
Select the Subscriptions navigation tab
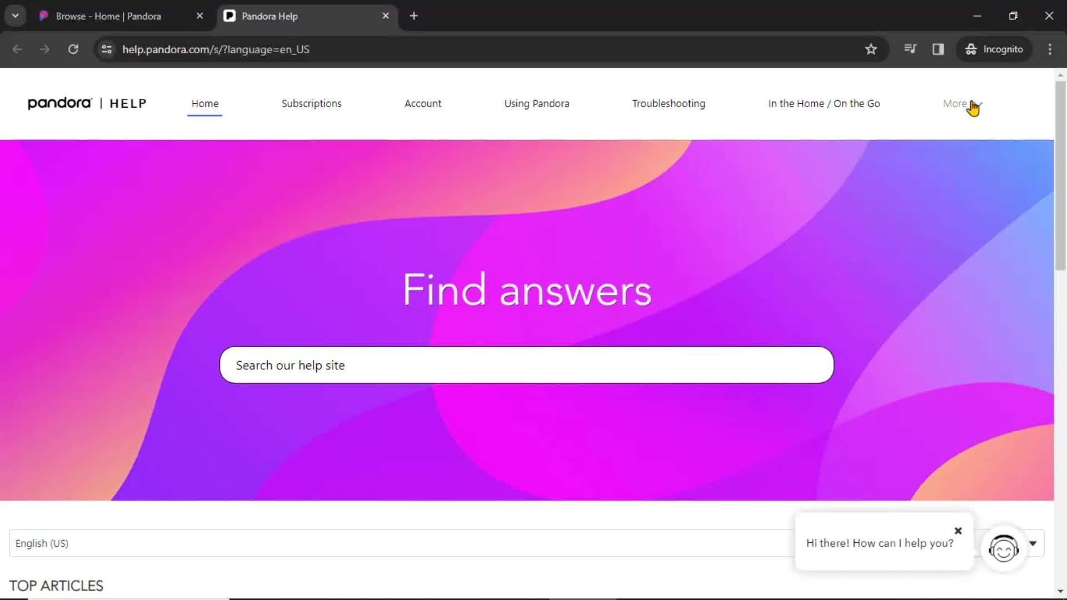(x=311, y=103)
